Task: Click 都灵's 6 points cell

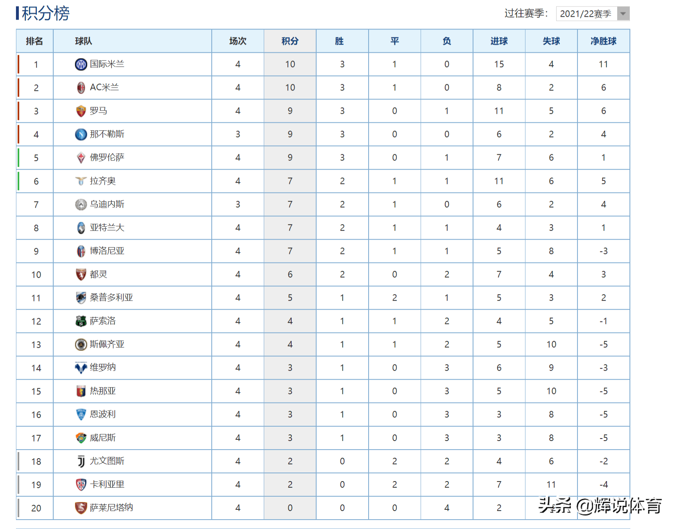Action: [290, 275]
